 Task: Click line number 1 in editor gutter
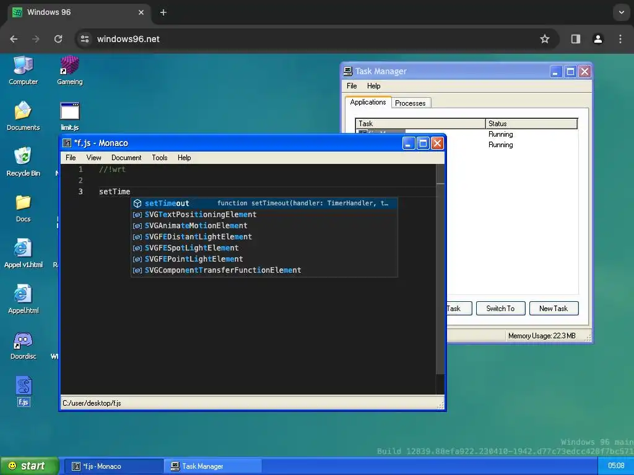[81, 169]
